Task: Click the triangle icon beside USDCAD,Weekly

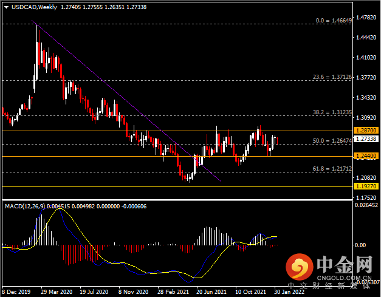Action: point(5,7)
